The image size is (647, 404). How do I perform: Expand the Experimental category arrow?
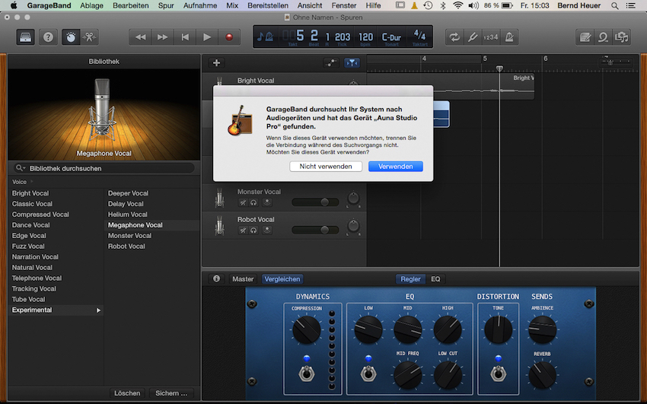click(98, 310)
